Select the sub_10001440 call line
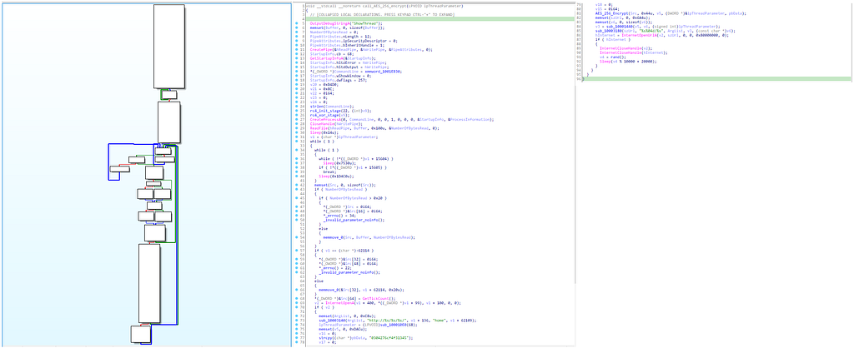This screenshot has width=854, height=348. (x=645, y=26)
